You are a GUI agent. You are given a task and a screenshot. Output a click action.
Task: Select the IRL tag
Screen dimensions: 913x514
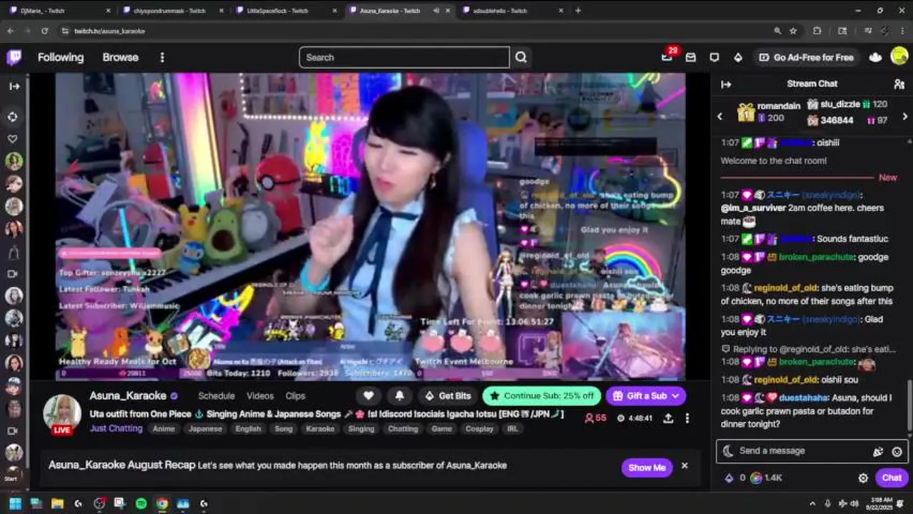click(x=512, y=429)
